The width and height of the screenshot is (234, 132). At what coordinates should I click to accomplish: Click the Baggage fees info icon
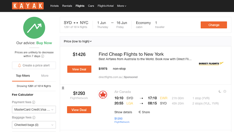click(x=34, y=117)
